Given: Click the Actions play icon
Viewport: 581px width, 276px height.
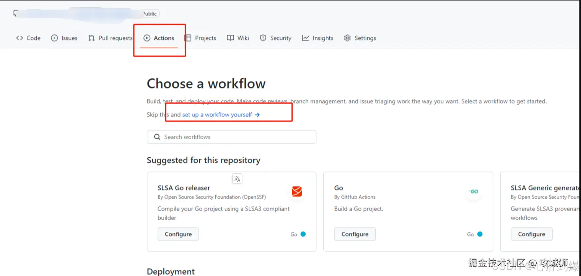Looking at the screenshot, I should 147,38.
